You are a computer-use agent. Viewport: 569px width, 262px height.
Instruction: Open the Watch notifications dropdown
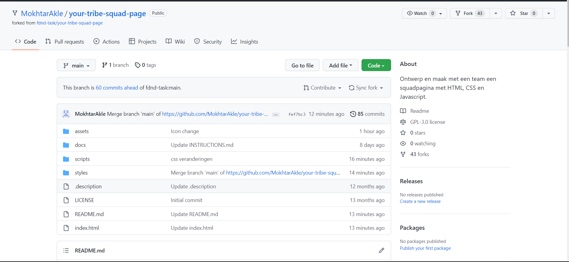(424, 13)
